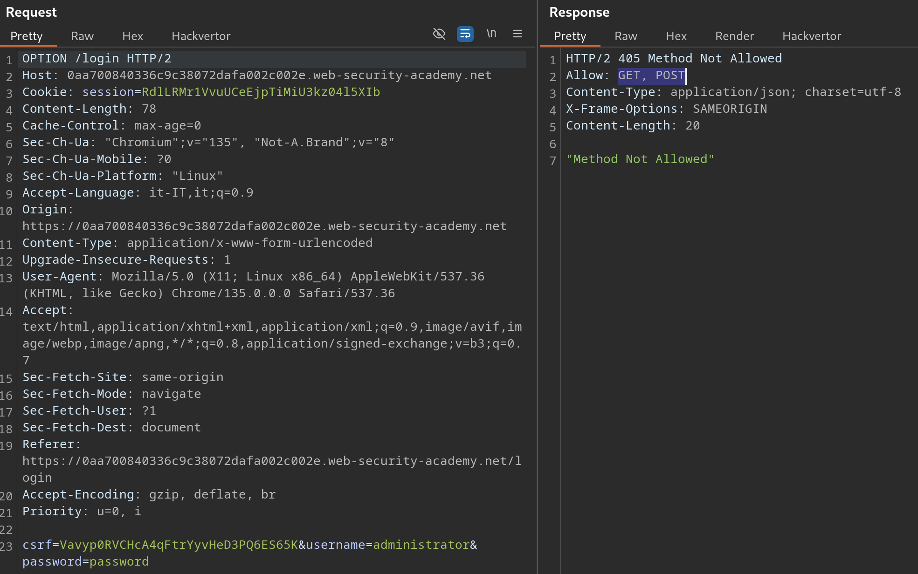The height and width of the screenshot is (574, 918).
Task: Click the password parameter value
Action: tap(119, 562)
